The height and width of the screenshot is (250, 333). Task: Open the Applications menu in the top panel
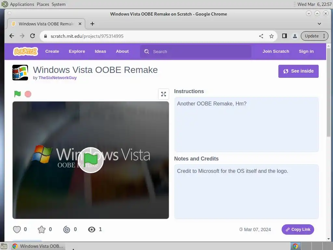[x=22, y=4]
